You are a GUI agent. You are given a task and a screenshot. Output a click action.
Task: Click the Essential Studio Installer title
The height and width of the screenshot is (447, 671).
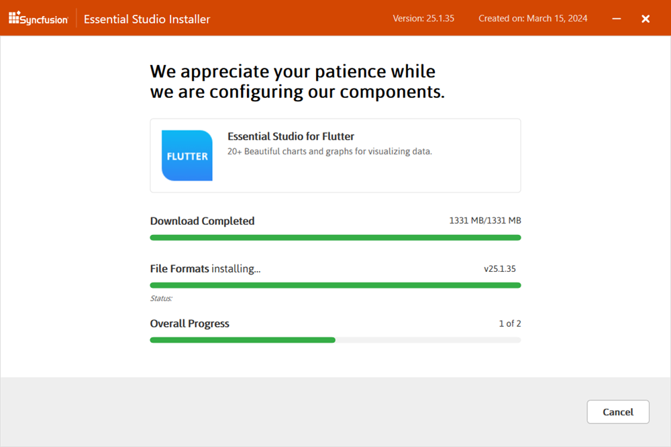coord(146,19)
